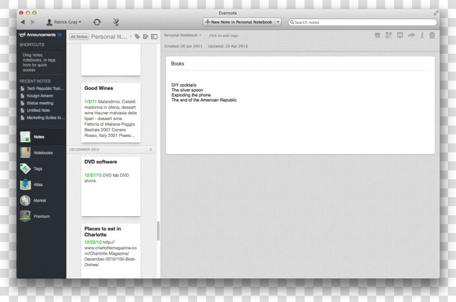
Task: Toggle full screen with the corner arrows
Action: coord(435,13)
